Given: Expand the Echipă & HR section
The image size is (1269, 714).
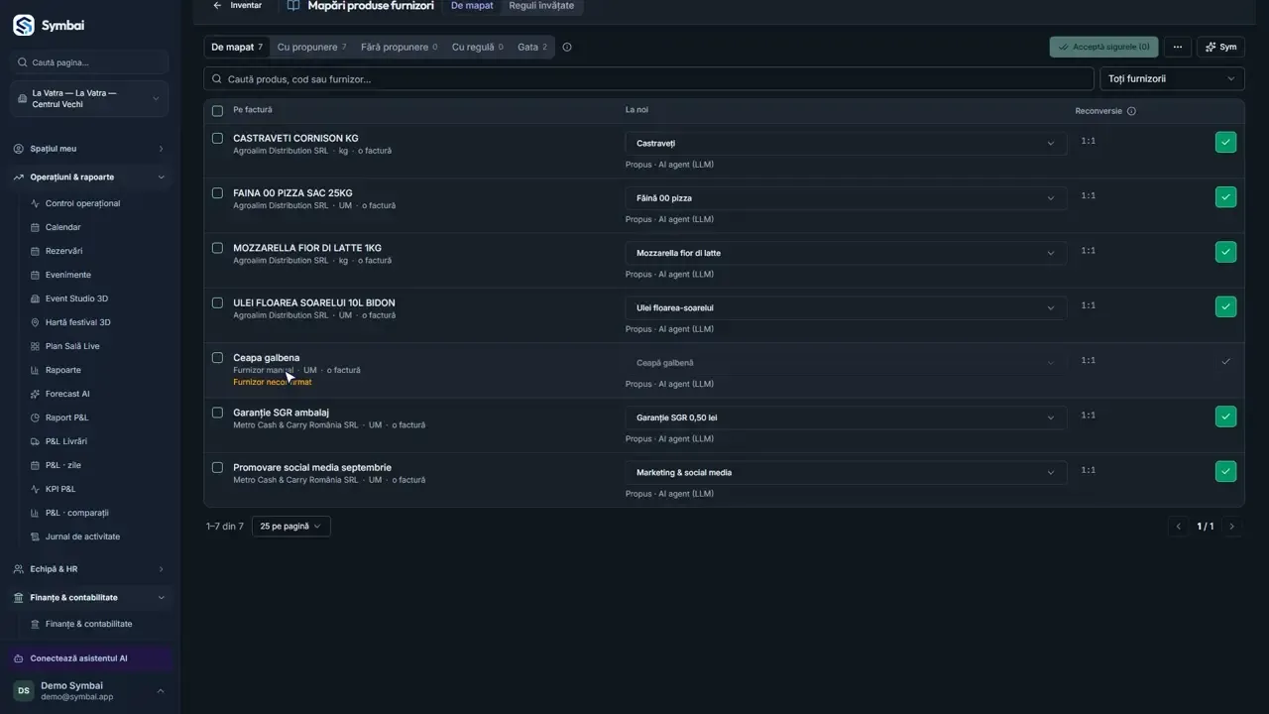Looking at the screenshot, I should (x=90, y=569).
